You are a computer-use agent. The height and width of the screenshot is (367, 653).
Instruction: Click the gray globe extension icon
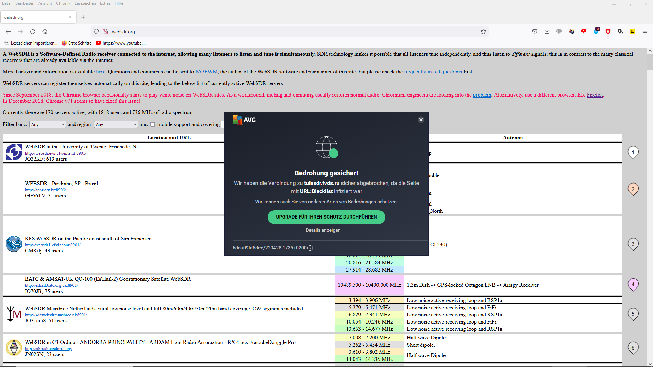(559, 31)
